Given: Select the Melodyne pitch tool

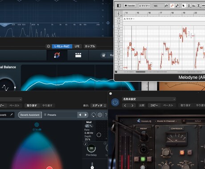Looking at the screenshot, I should coord(189,6).
